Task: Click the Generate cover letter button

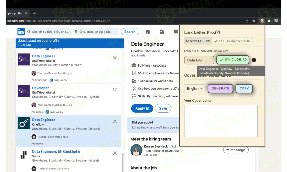Action: pos(220,89)
